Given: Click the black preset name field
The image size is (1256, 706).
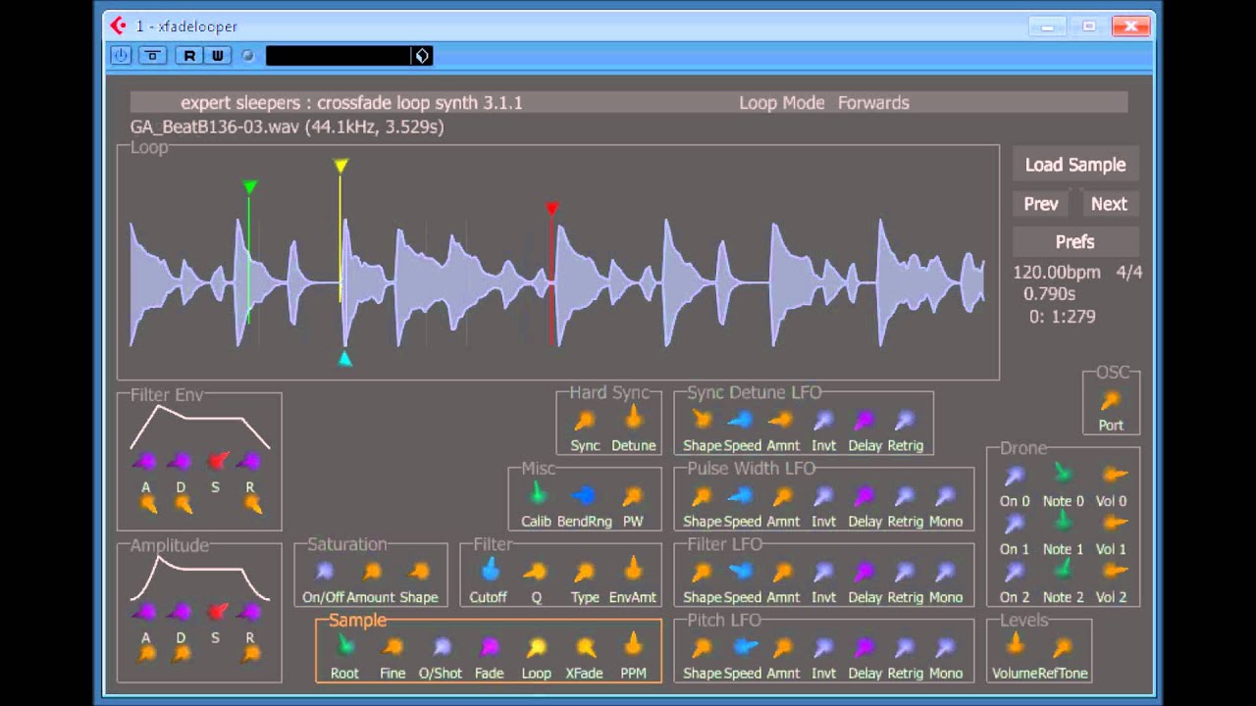Looking at the screenshot, I should click(x=339, y=56).
